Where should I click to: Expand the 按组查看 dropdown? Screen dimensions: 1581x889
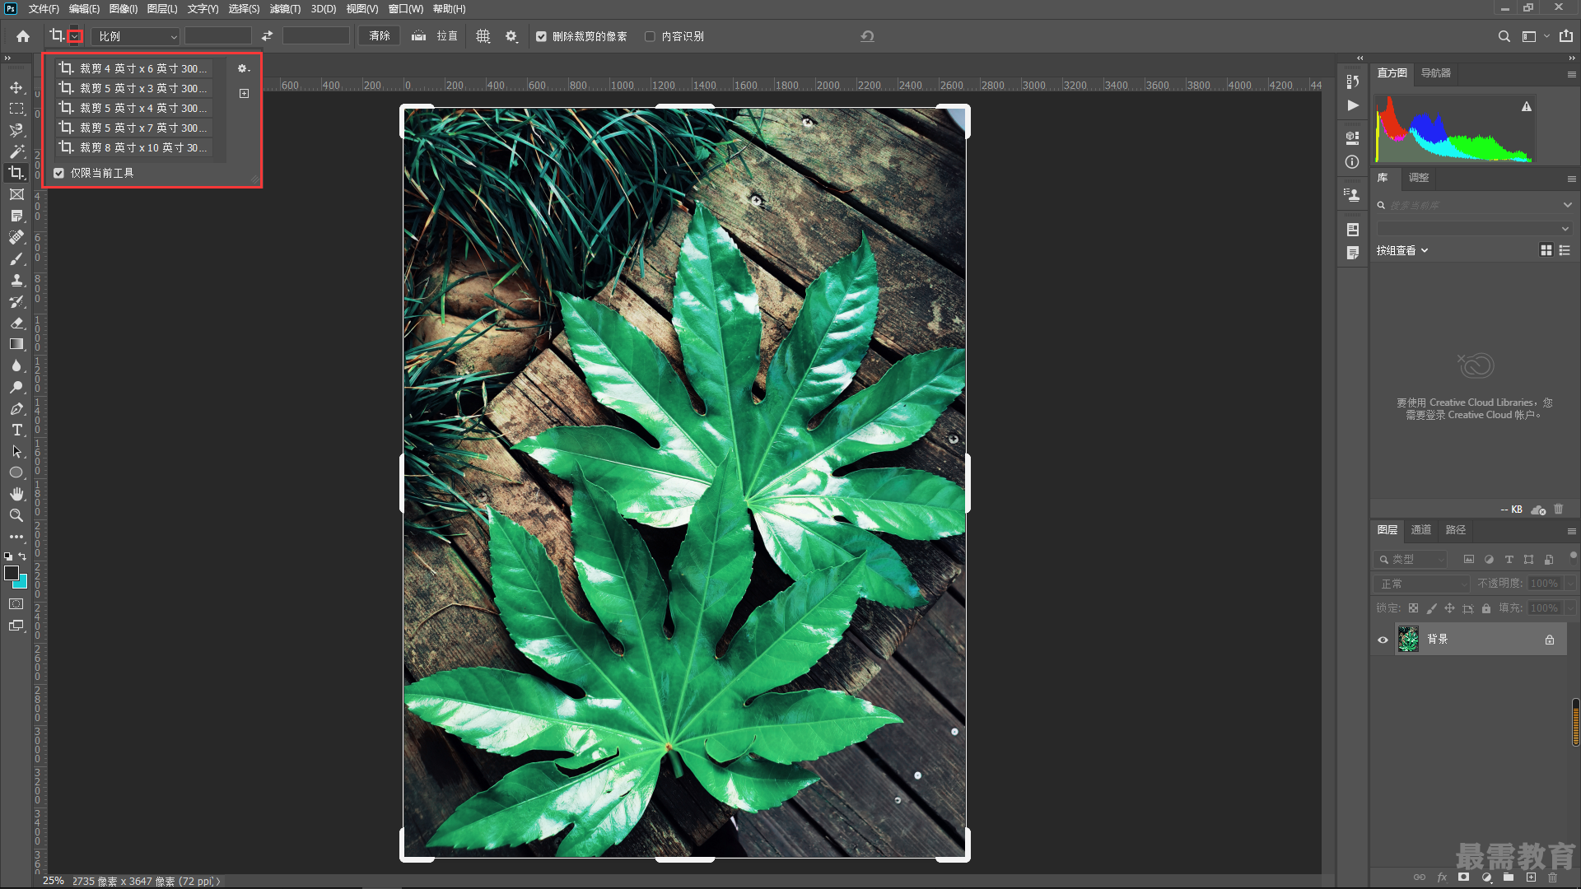pyautogui.click(x=1401, y=250)
